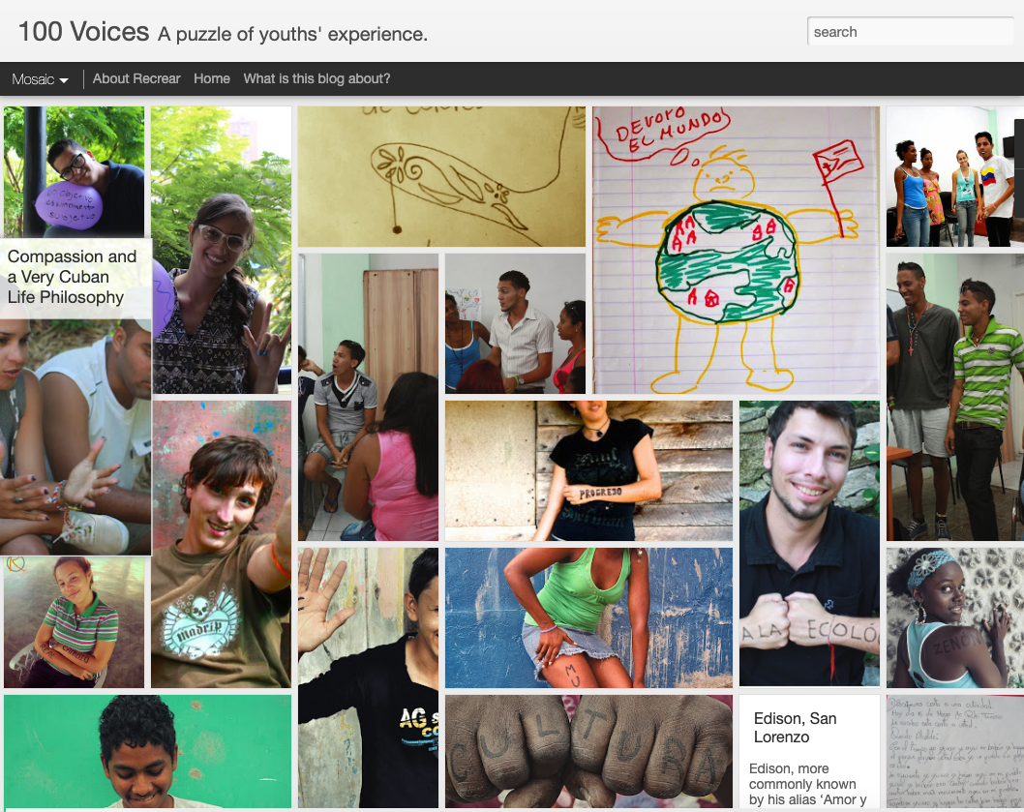Image resolution: width=1024 pixels, height=812 pixels.
Task: Go to the Home link
Action: [212, 78]
